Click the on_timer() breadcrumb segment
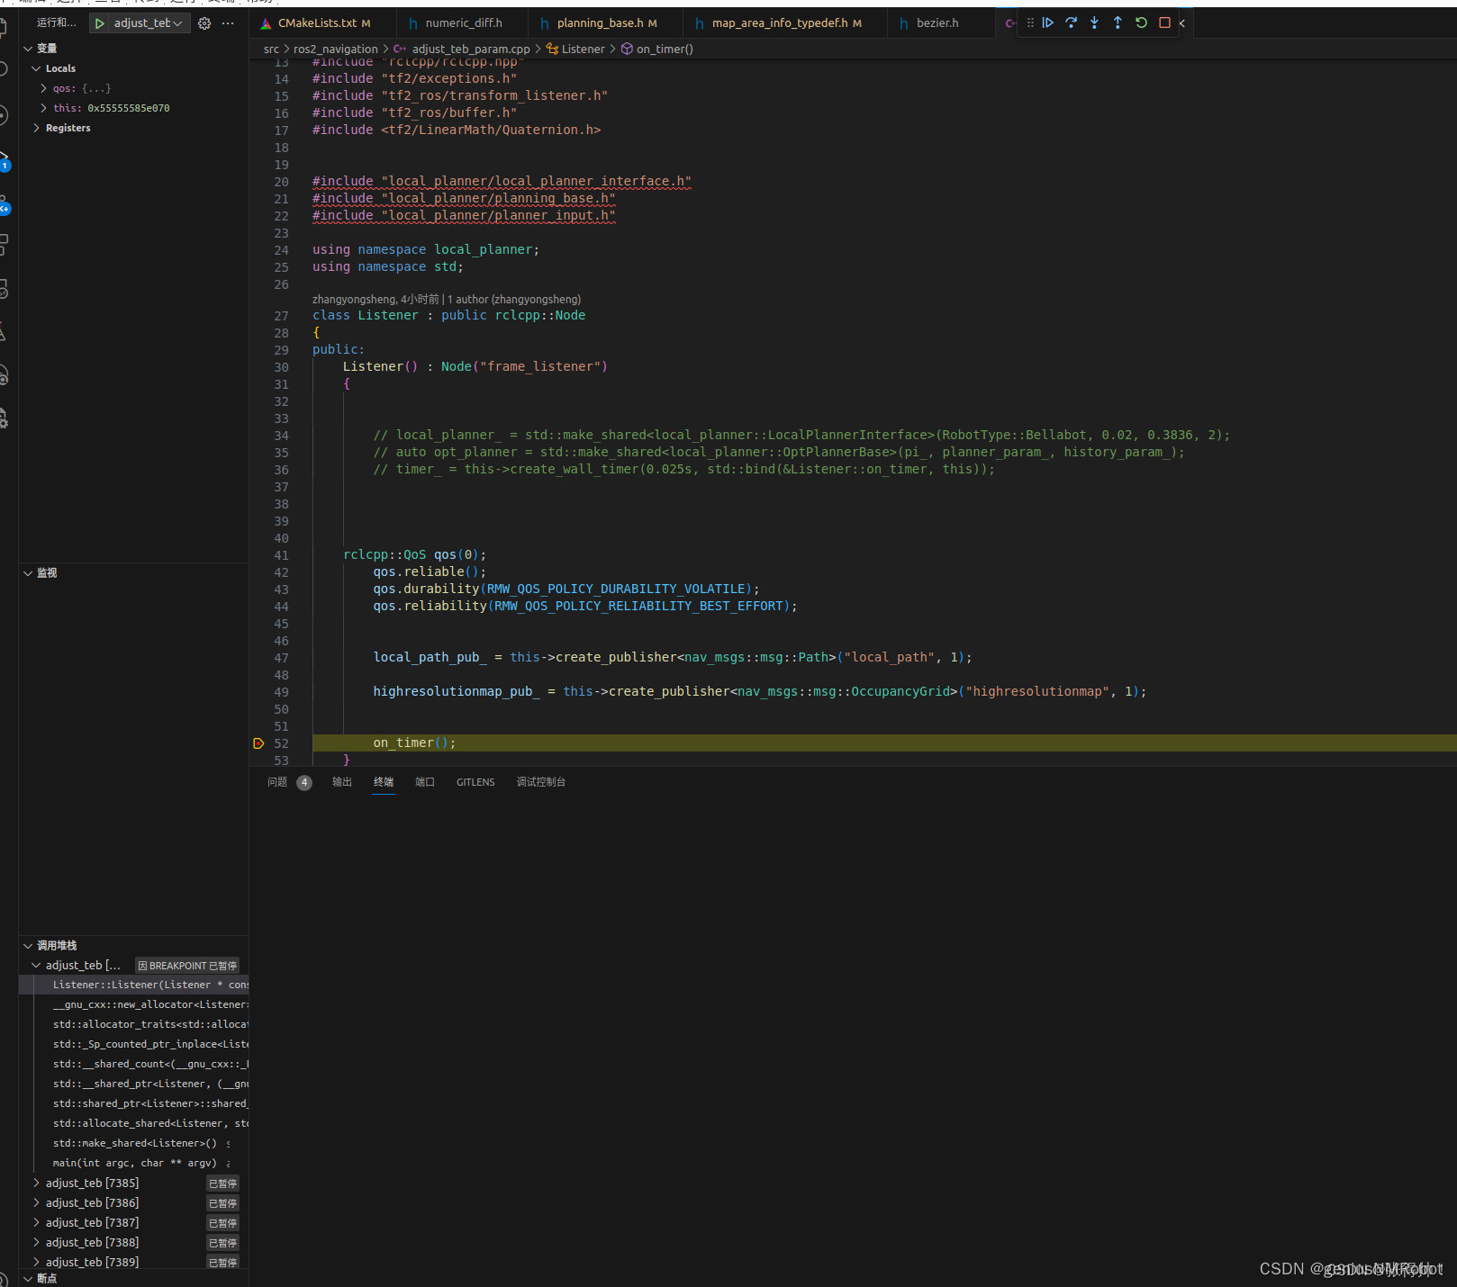This screenshot has width=1457, height=1287. [x=665, y=49]
